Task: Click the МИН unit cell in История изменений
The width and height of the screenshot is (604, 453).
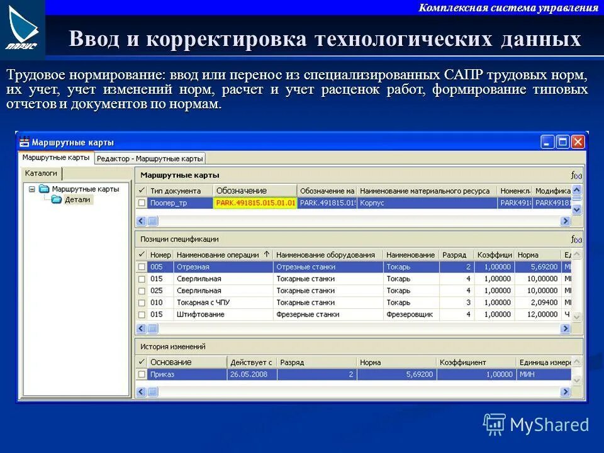Action: coord(543,374)
